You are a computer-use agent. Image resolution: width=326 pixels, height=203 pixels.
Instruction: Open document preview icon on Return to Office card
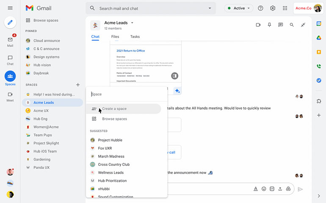(174, 76)
